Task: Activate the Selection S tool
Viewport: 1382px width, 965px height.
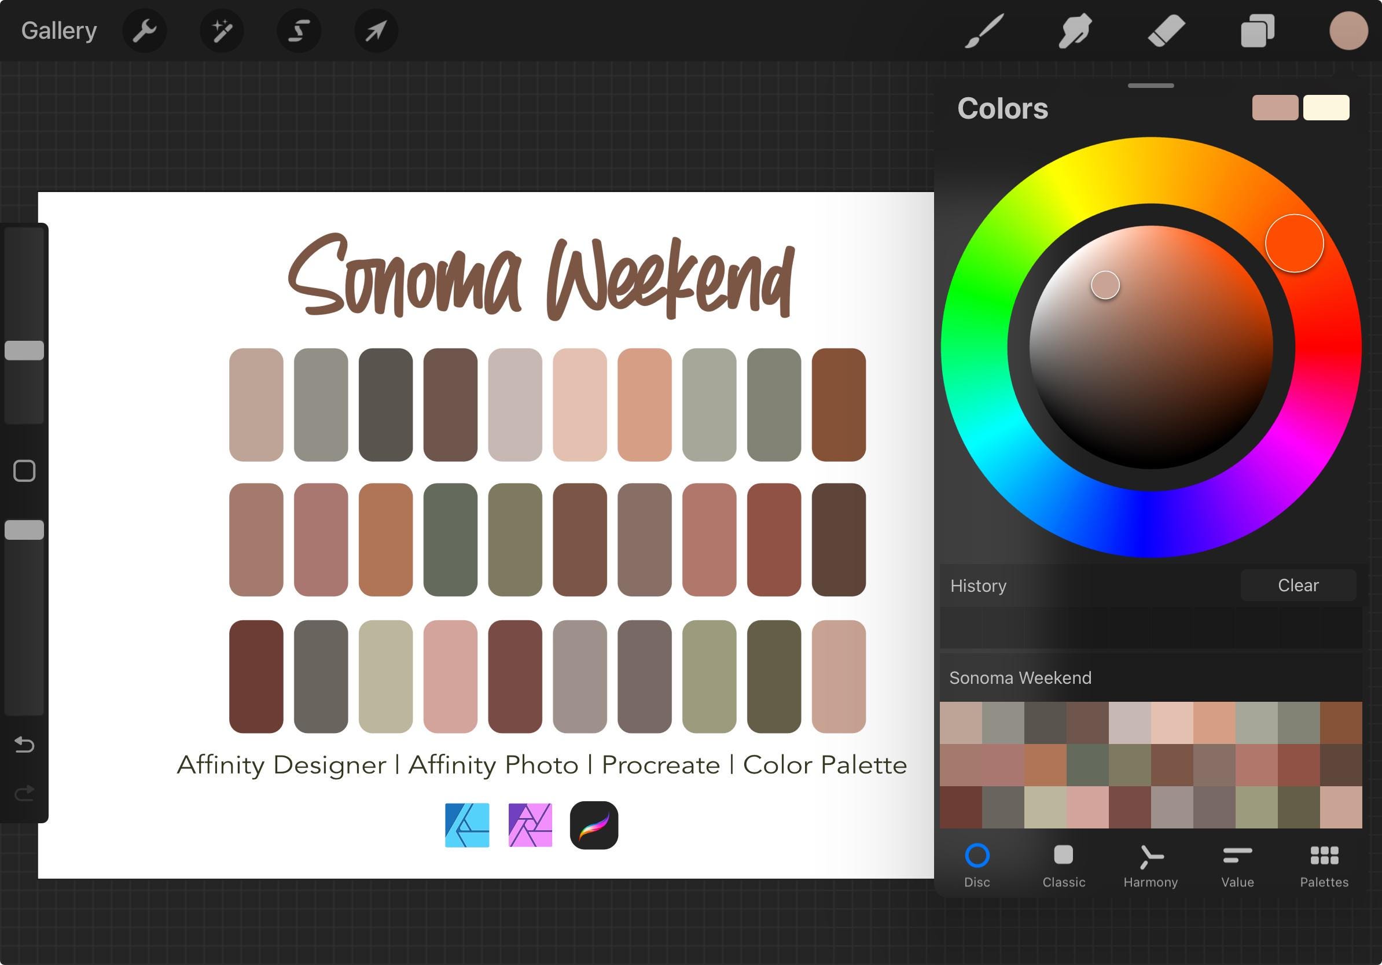Action: 299,30
